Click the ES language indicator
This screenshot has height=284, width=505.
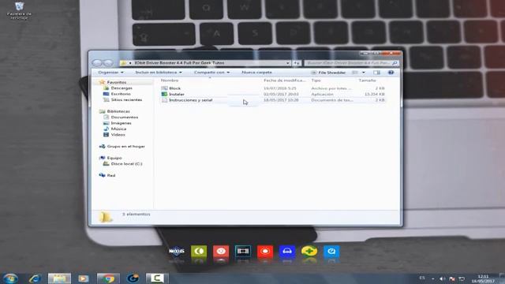(x=422, y=278)
